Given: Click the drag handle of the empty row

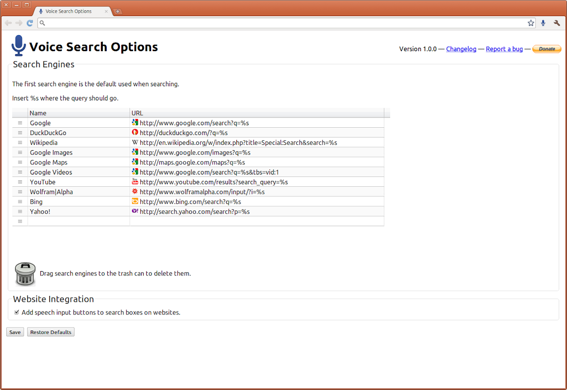Looking at the screenshot, I should pyautogui.click(x=20, y=221).
